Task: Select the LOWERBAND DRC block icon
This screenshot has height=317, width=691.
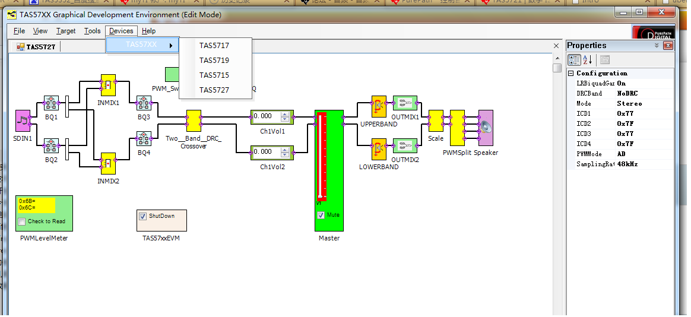Action: pos(379,150)
